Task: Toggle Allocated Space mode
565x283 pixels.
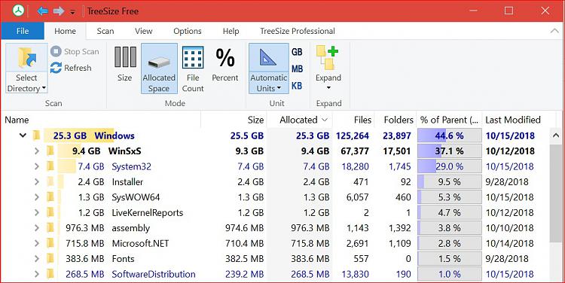Action: (159, 68)
